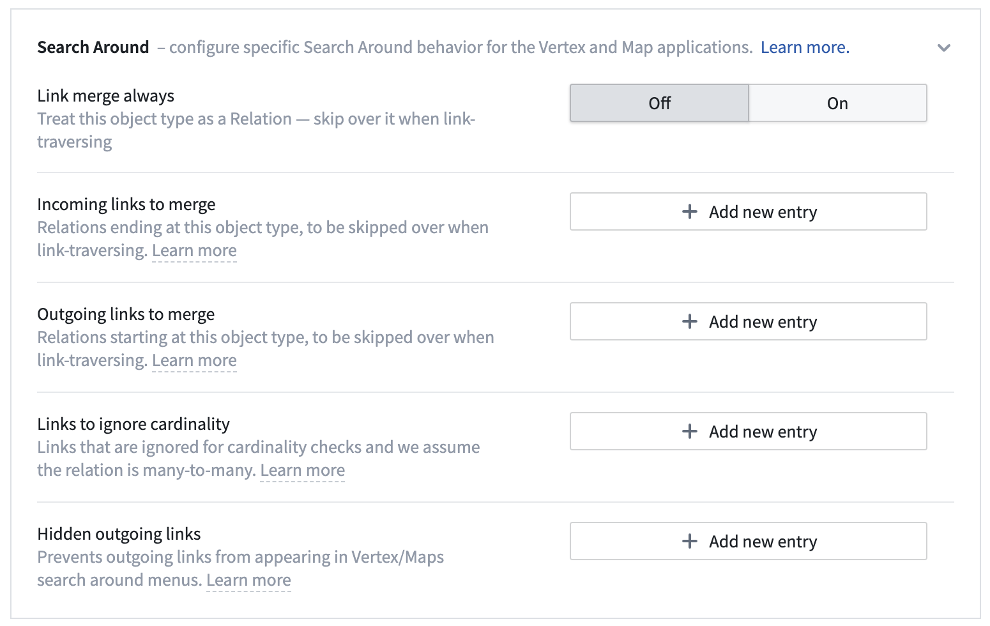Select the Links to ignore cardinality label
Screen dimensions: 990x626
click(x=133, y=424)
